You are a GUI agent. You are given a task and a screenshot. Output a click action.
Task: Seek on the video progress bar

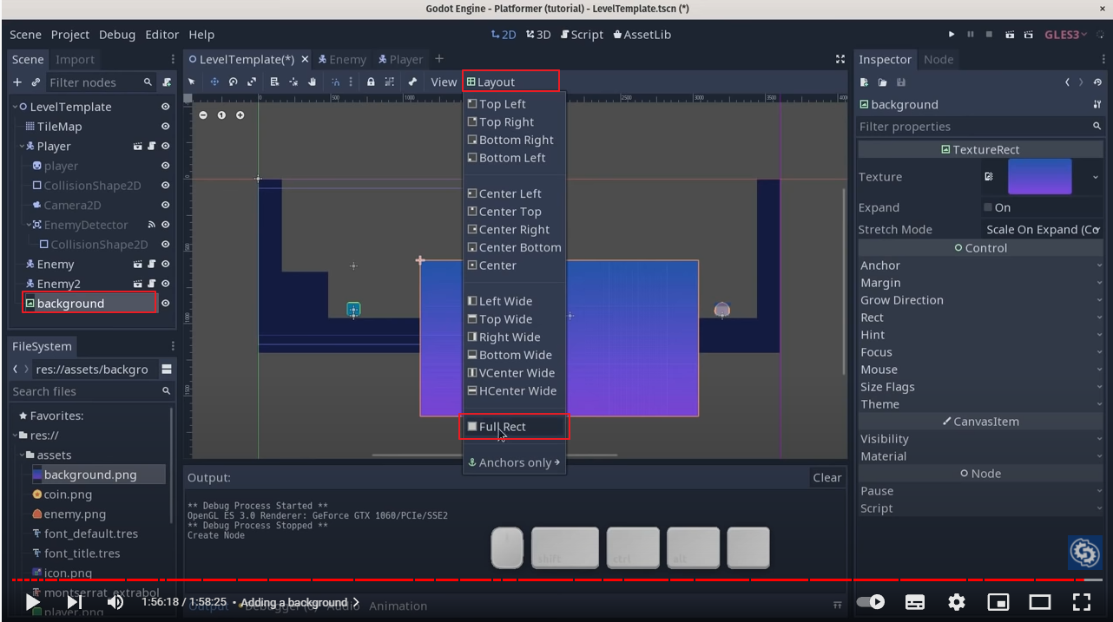(556, 579)
